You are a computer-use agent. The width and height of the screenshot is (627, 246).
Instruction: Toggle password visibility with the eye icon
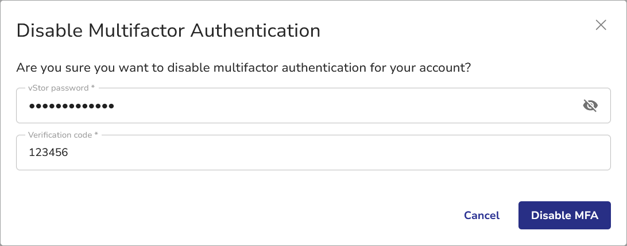pyautogui.click(x=590, y=106)
